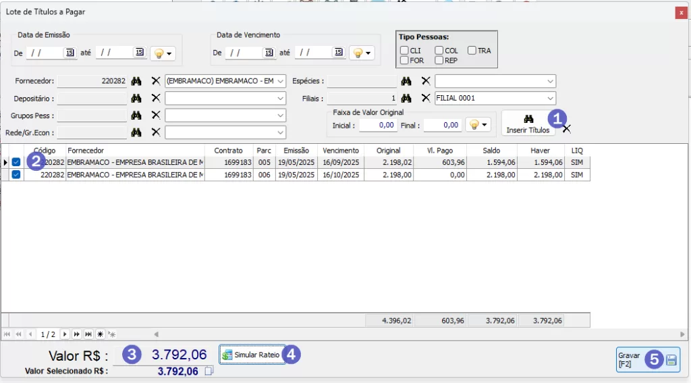The image size is (691, 383).
Task: Uncheck the row for Parc 006
Action: pyautogui.click(x=16, y=174)
